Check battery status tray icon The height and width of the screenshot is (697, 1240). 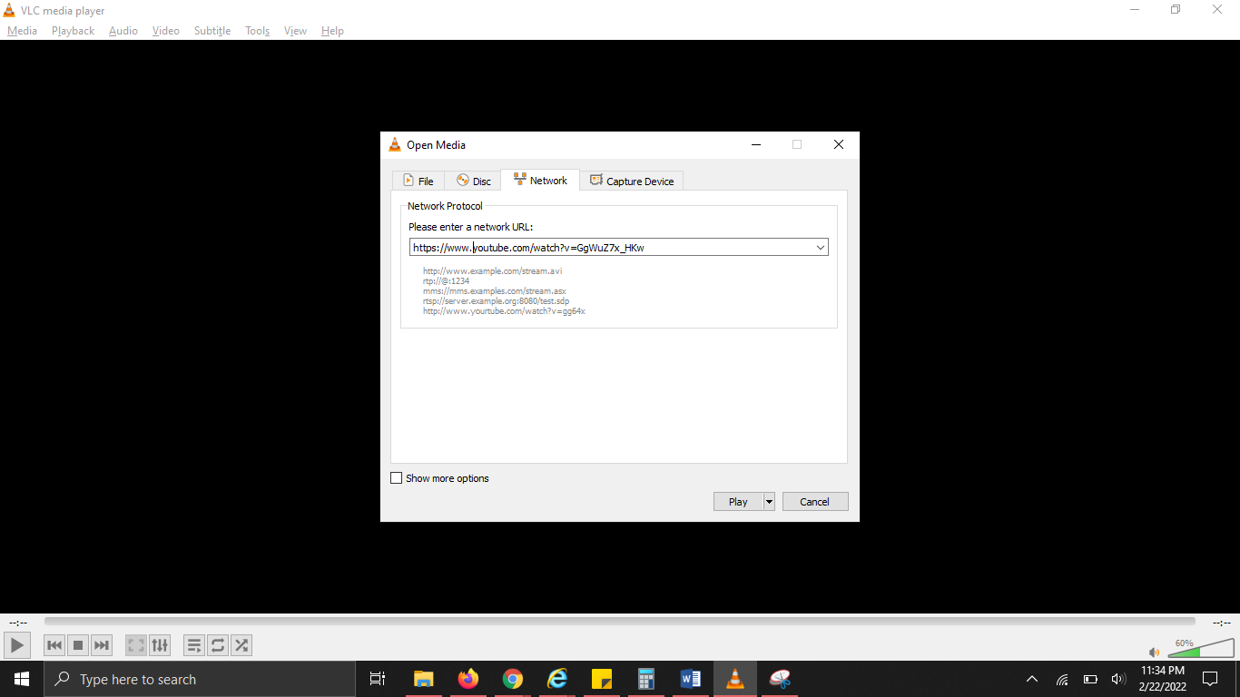pyautogui.click(x=1090, y=679)
